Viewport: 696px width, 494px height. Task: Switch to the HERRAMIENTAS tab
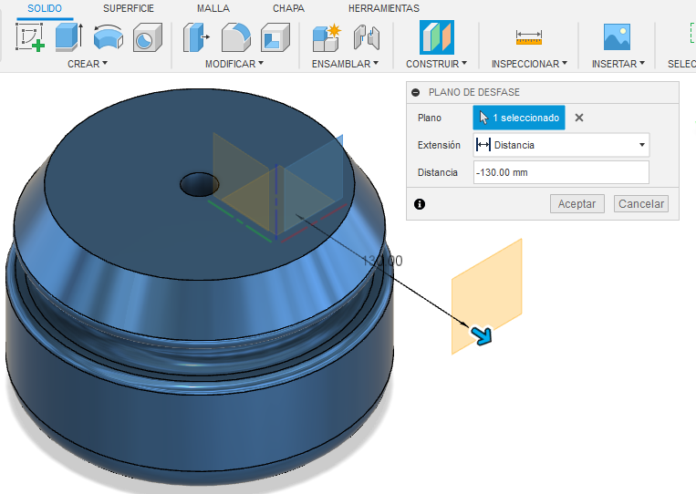tap(383, 8)
